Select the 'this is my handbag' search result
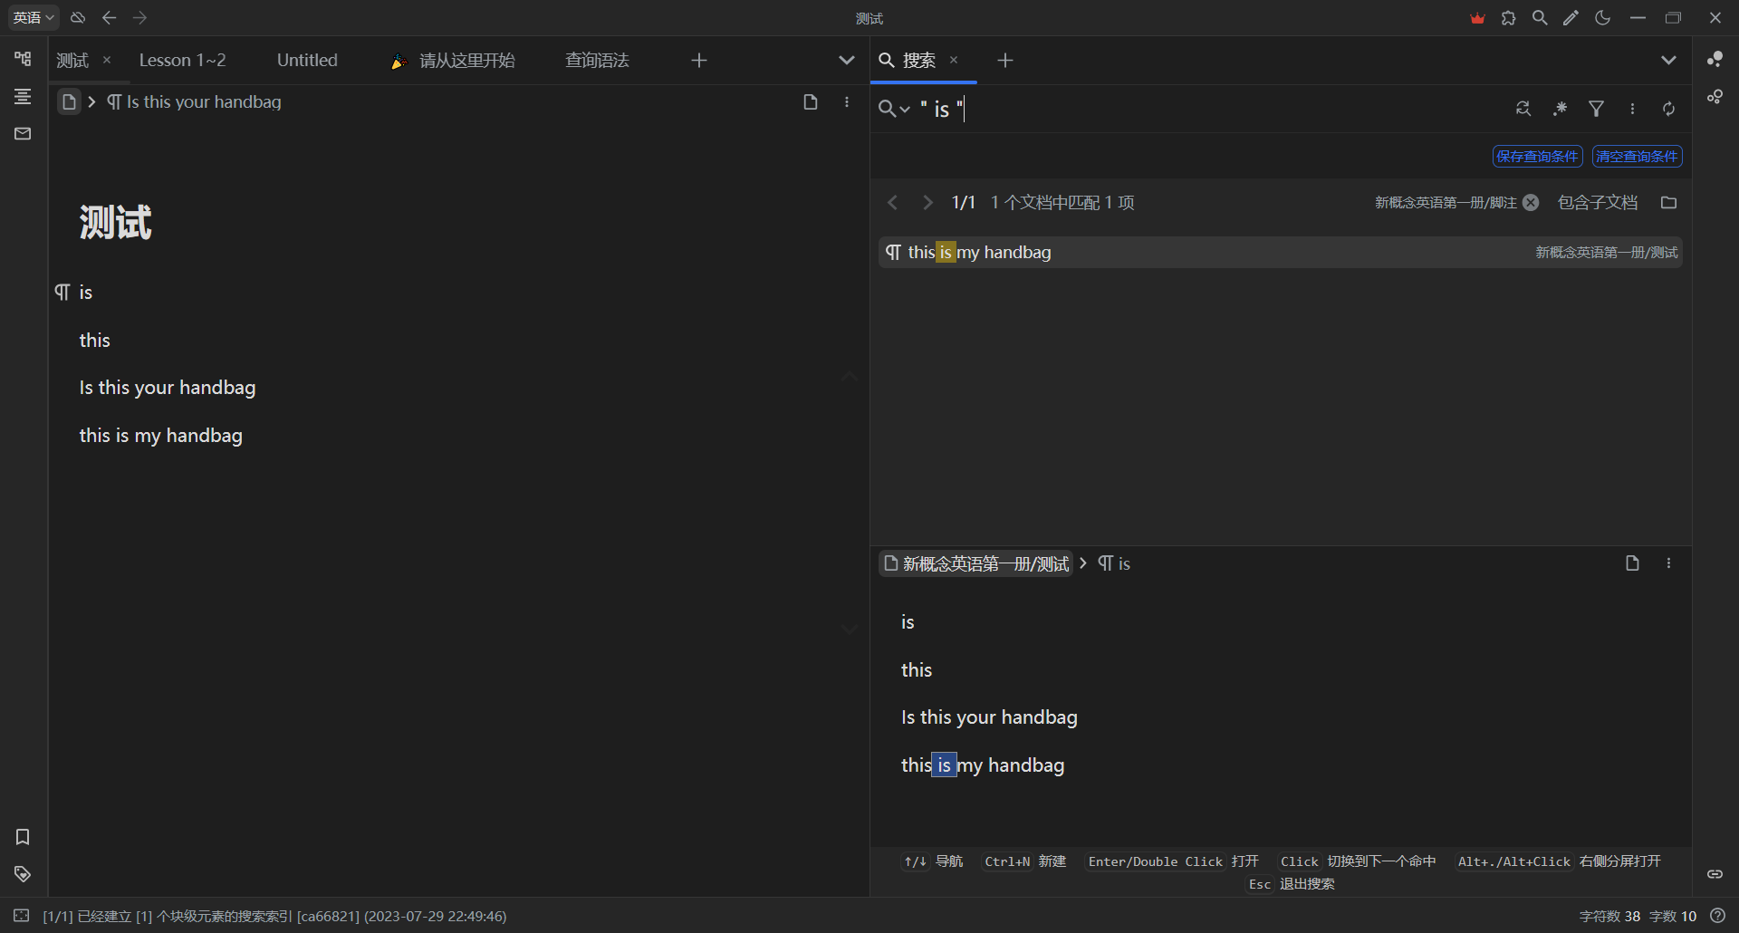 pos(1281,252)
